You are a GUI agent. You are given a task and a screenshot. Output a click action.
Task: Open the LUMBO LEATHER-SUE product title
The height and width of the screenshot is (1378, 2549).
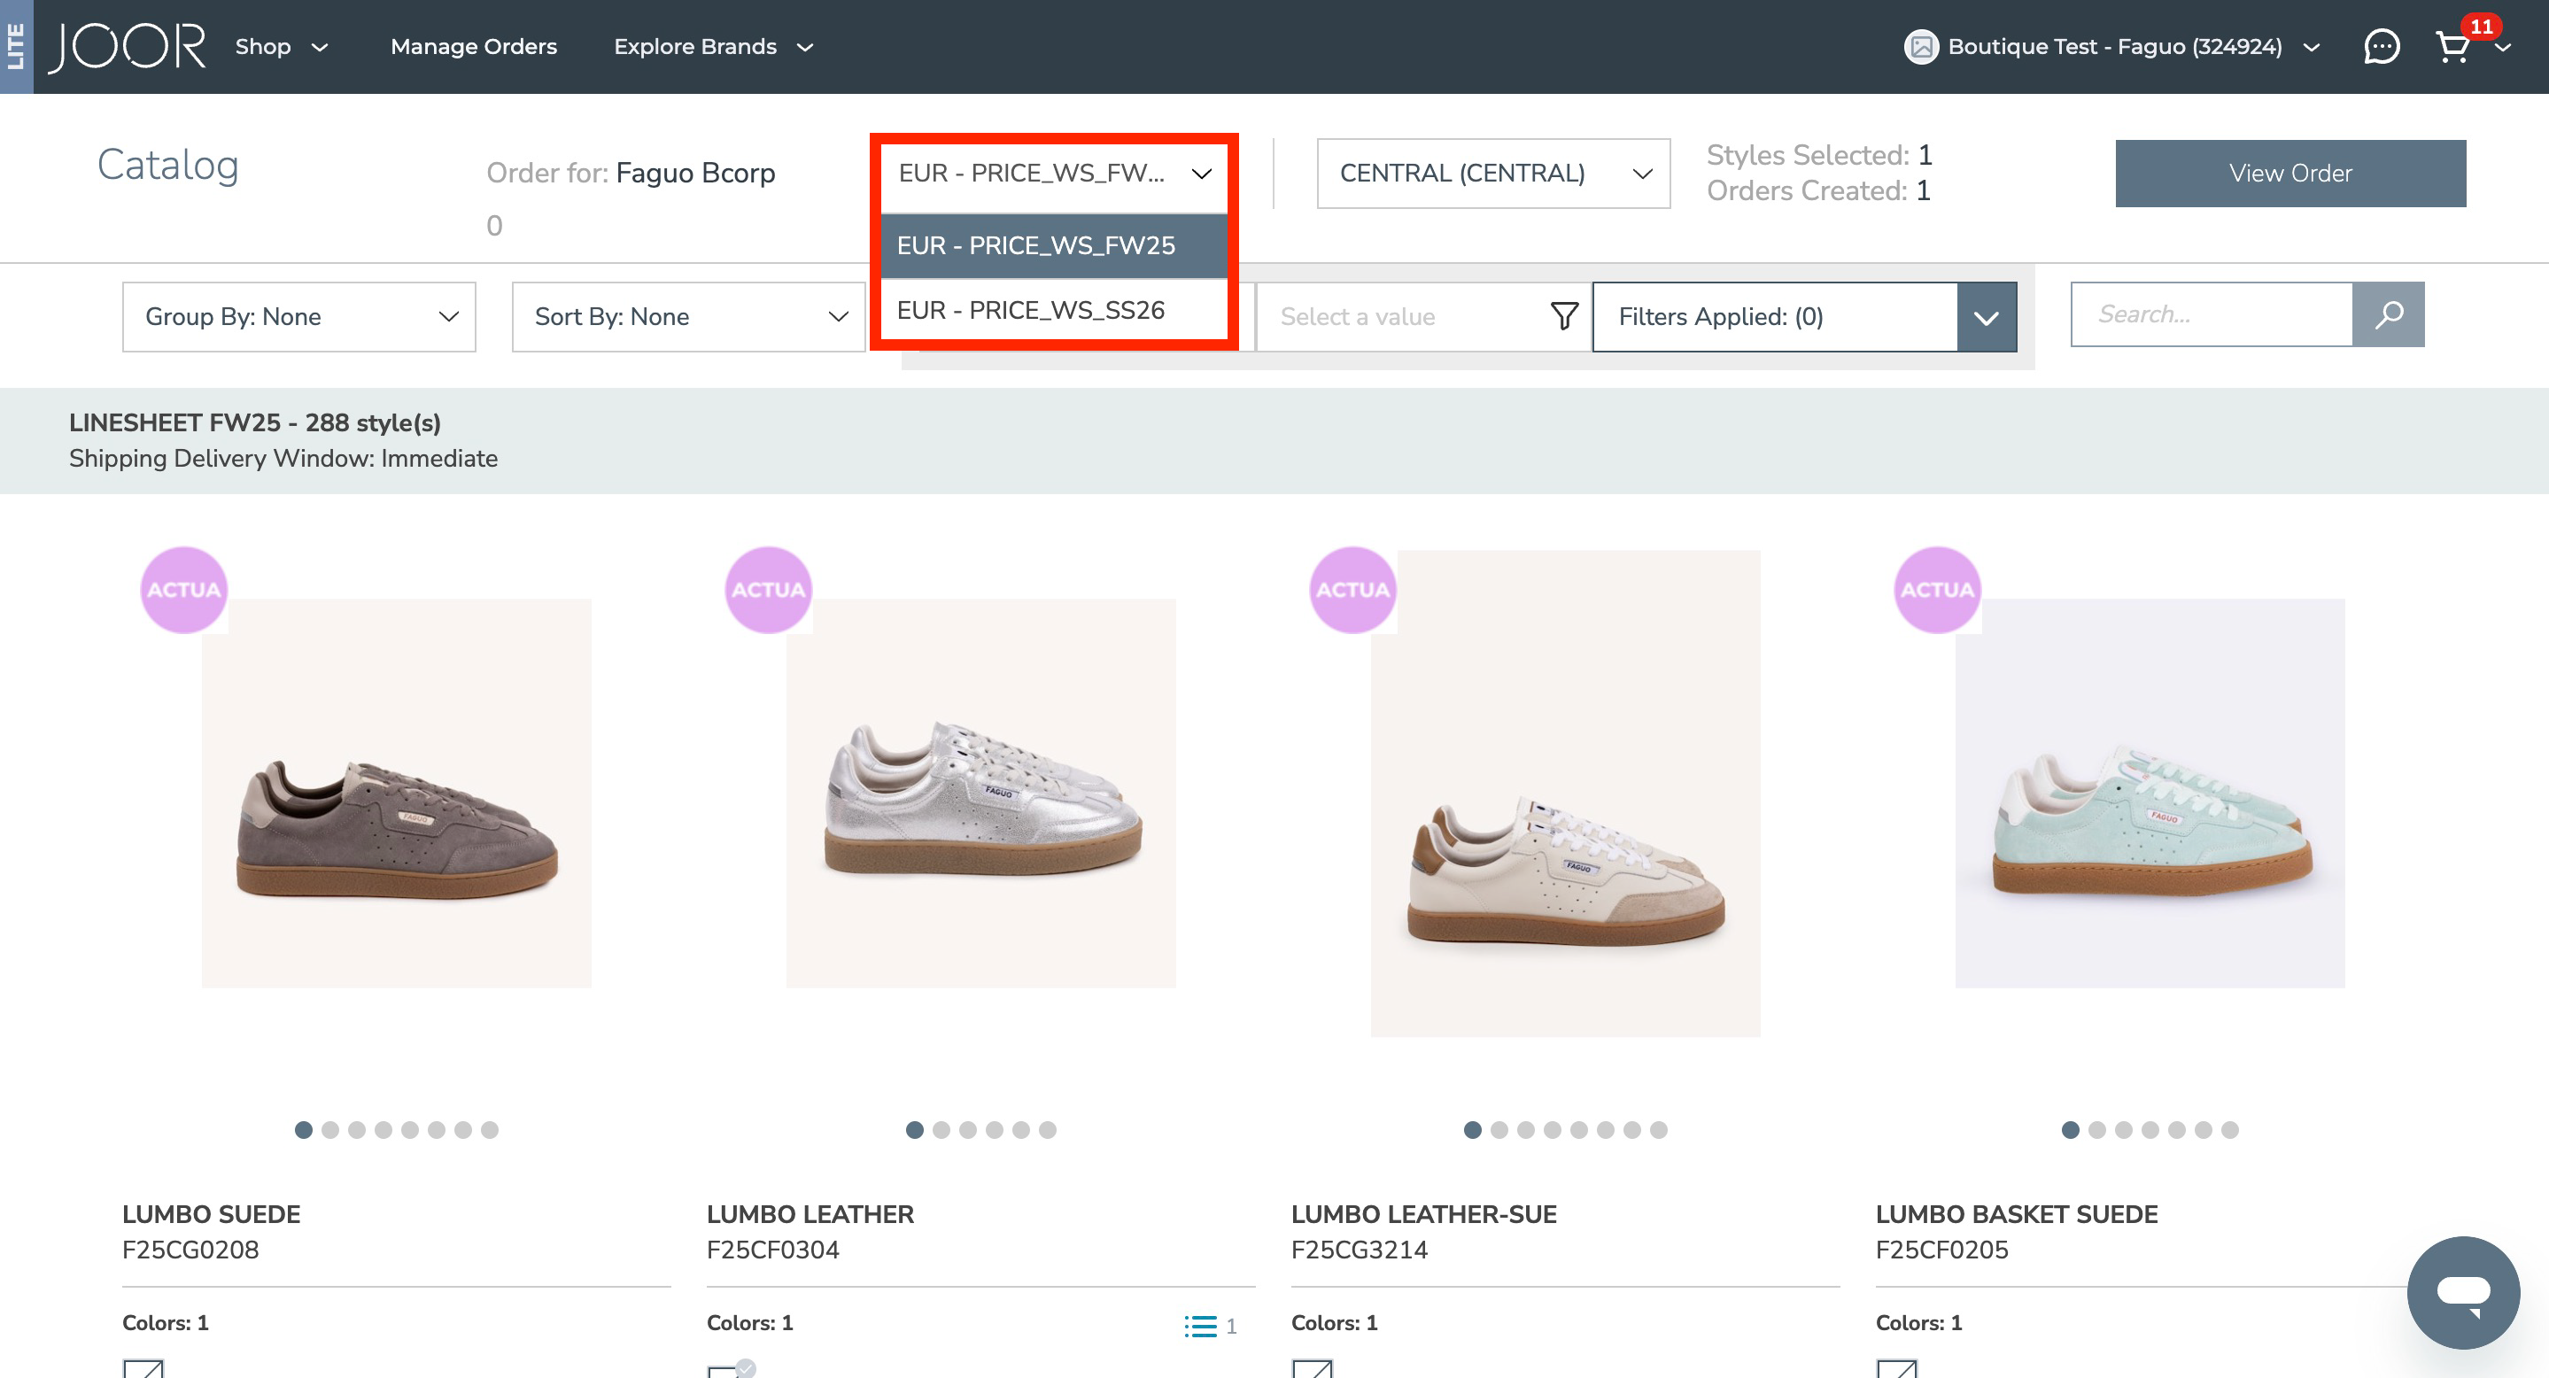click(1423, 1214)
